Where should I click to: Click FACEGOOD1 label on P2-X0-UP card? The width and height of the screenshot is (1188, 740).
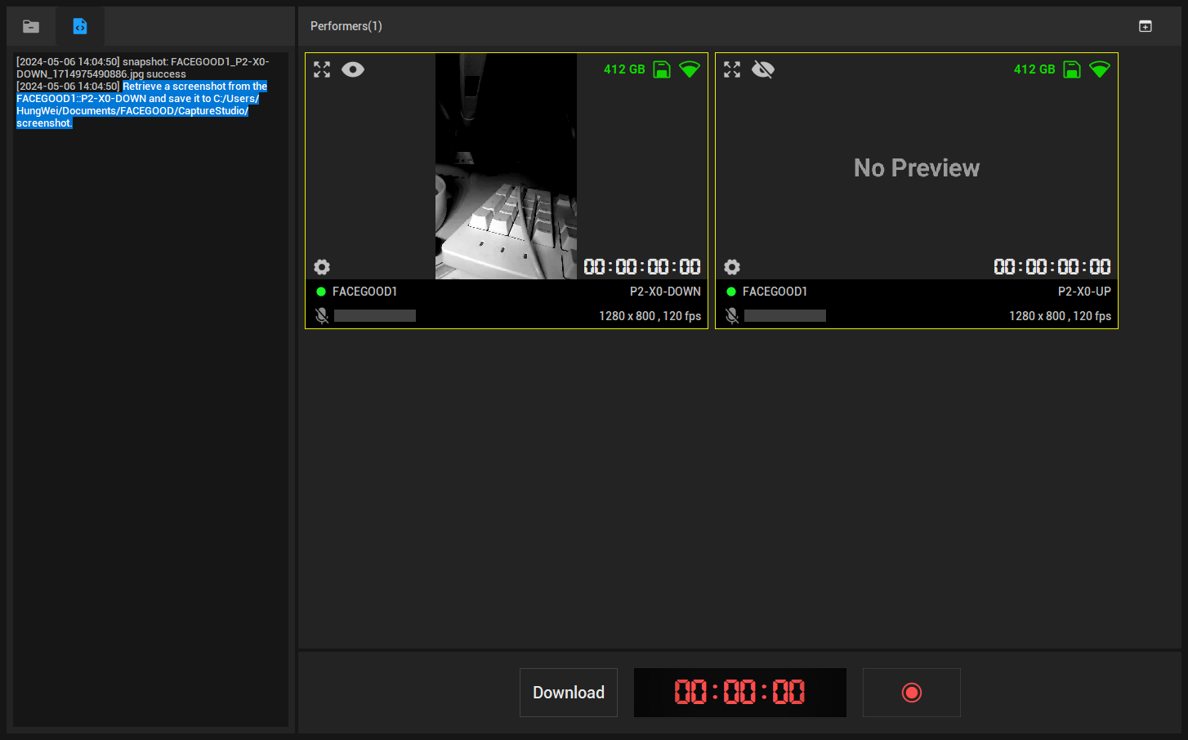pyautogui.click(x=775, y=292)
